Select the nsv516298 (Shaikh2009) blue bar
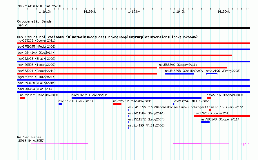258x160 pixels. pyautogui.click(x=179, y=74)
